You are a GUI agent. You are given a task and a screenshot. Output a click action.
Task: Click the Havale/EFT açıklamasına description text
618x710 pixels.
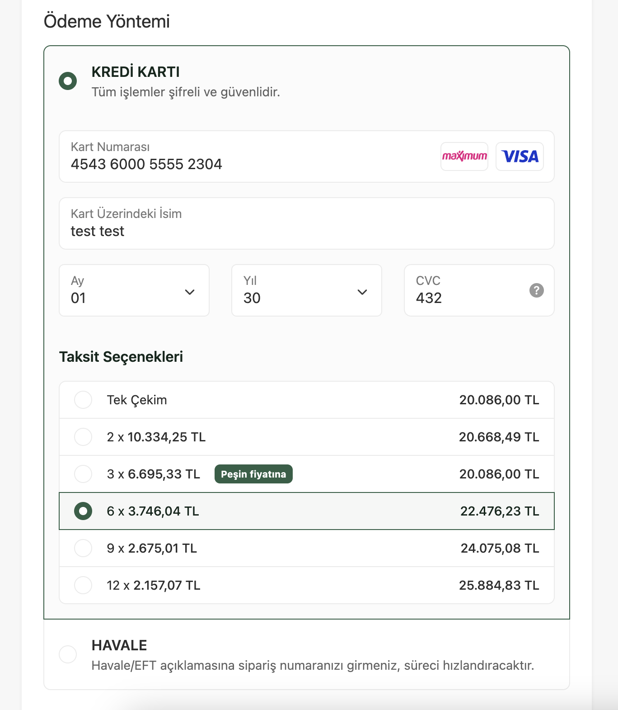coord(313,666)
